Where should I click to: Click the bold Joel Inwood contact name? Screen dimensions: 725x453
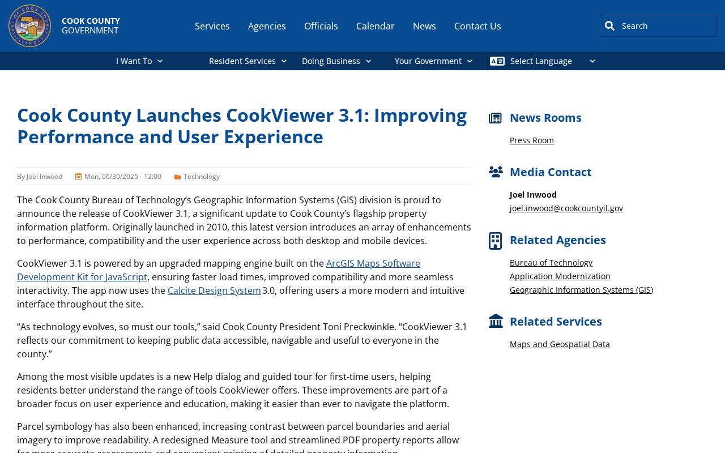(533, 195)
